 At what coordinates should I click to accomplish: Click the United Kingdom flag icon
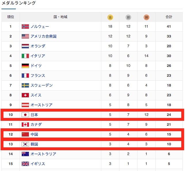pos(25,164)
